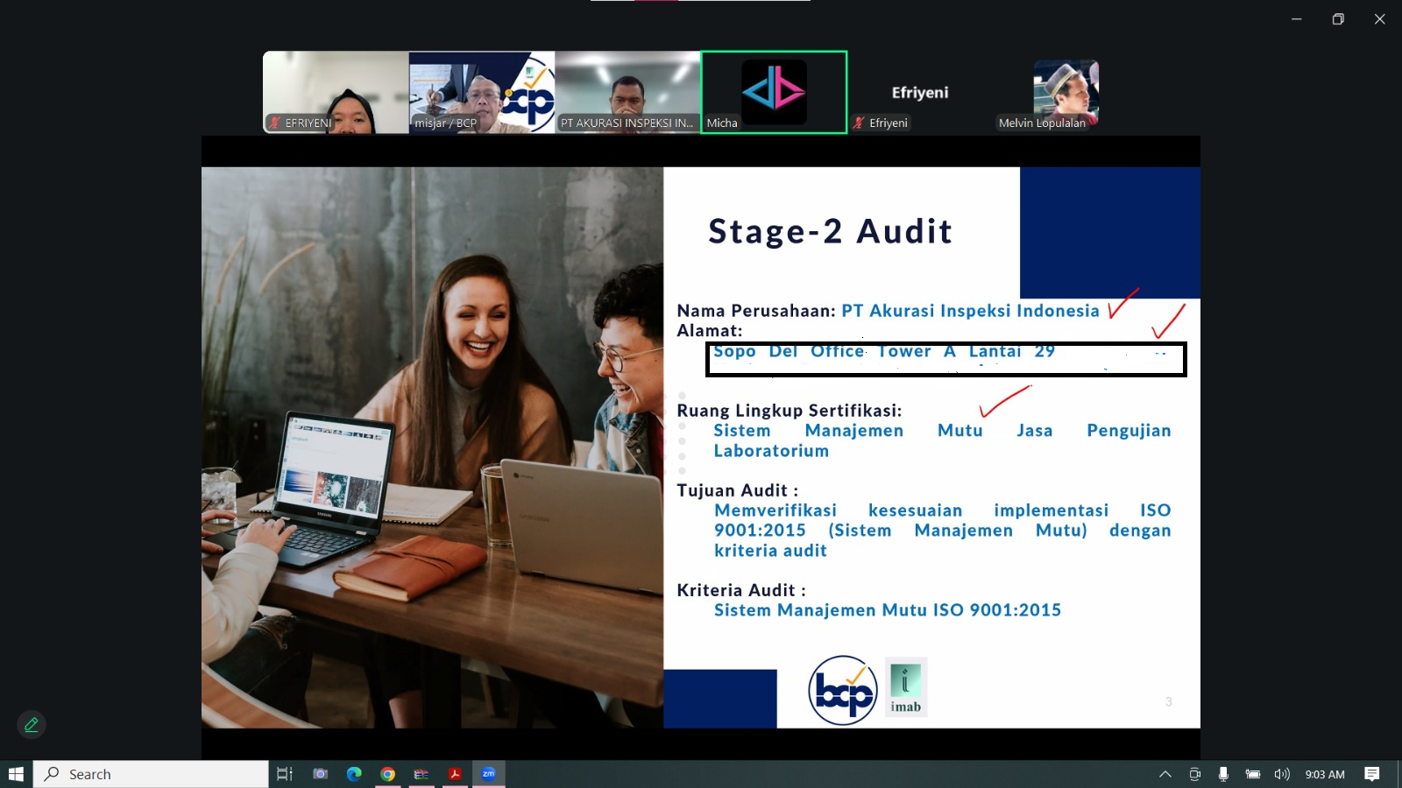Open the Windows Start menu

click(x=16, y=774)
